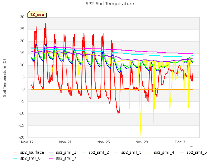Image resolution: width=220 pixels, height=165 pixels.
Task: Click the sp2_smT_4 yellow legend swatch
Action: pyautogui.click(x=149, y=153)
